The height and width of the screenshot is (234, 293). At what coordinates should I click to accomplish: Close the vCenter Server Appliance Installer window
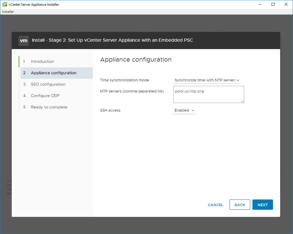[x=286, y=5]
